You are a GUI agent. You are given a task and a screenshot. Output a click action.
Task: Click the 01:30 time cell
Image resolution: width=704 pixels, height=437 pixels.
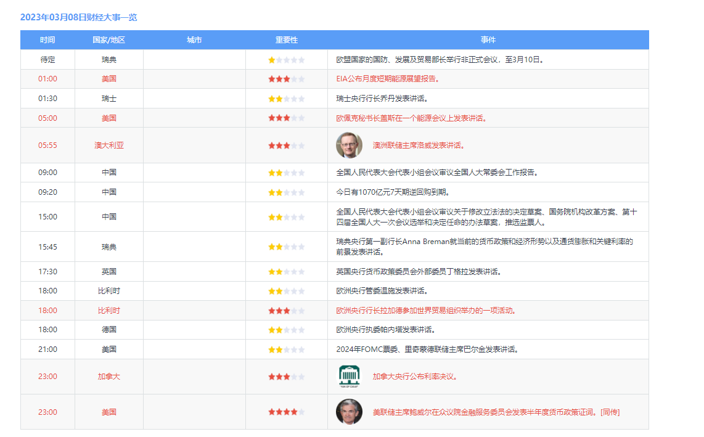pos(47,99)
